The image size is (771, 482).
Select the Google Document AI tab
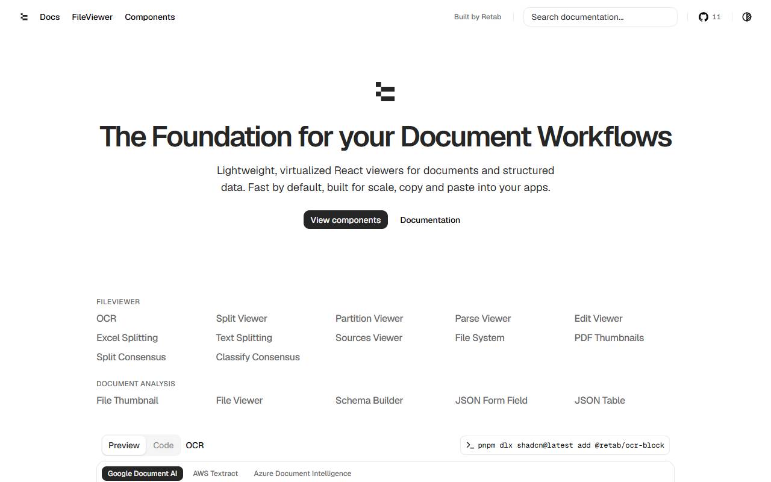(x=142, y=474)
